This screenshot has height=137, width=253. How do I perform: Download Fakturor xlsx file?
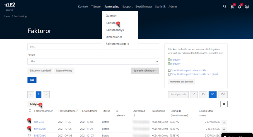coord(174,60)
